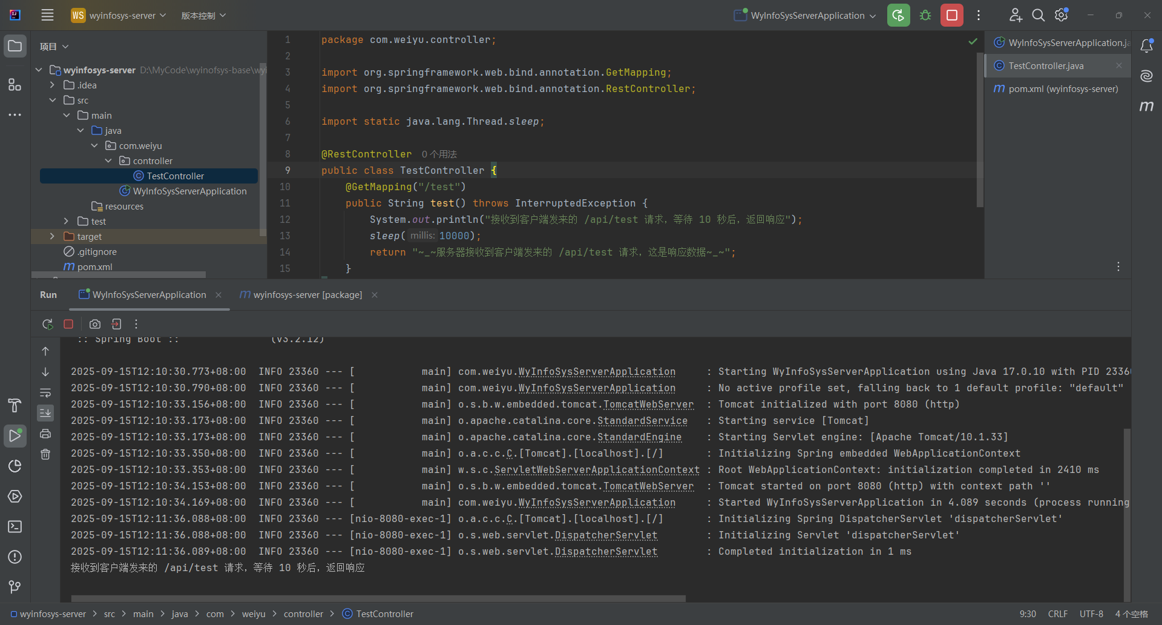Open the 版本控制 dropdown
This screenshot has height=625, width=1162.
203,15
